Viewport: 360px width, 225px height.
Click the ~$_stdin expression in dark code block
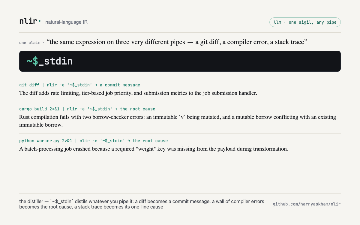point(50,61)
